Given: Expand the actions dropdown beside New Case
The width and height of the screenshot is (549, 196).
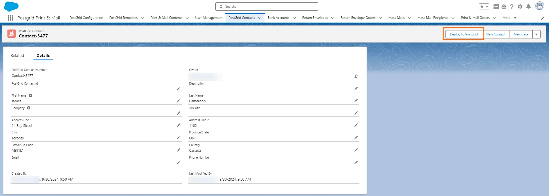Looking at the screenshot, I should click(536, 34).
